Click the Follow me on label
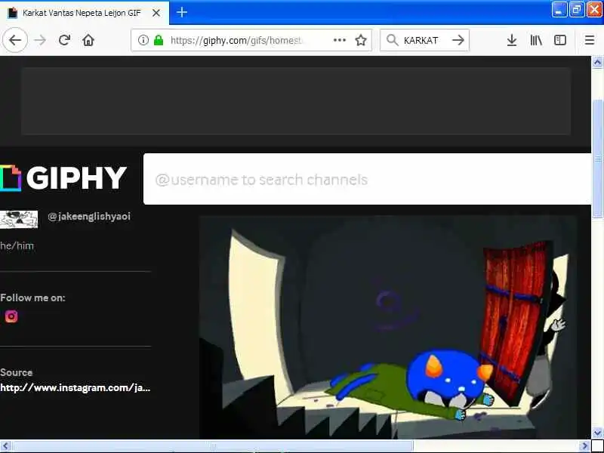Screen dimensions: 604x453 point(32,297)
